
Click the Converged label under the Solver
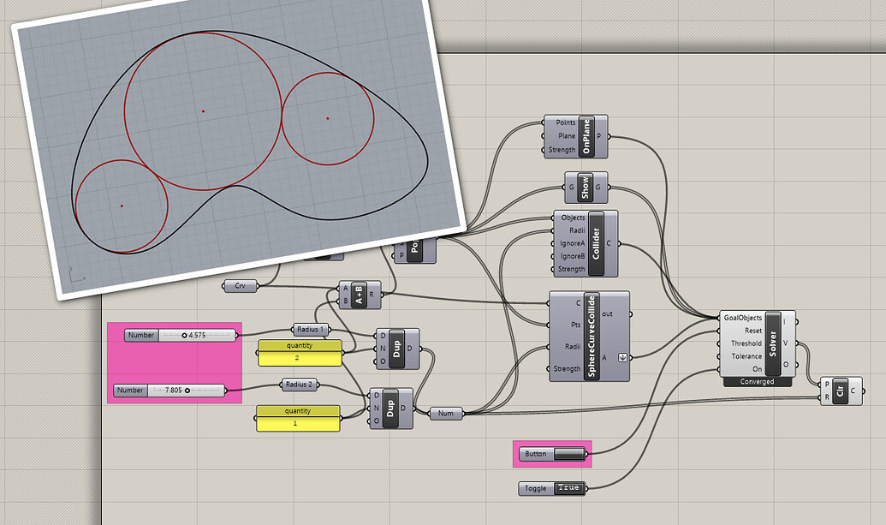pos(757,380)
